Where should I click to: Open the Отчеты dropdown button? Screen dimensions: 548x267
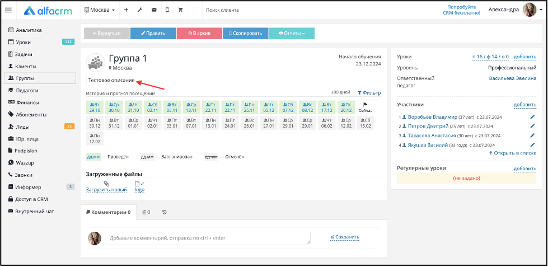click(x=292, y=33)
